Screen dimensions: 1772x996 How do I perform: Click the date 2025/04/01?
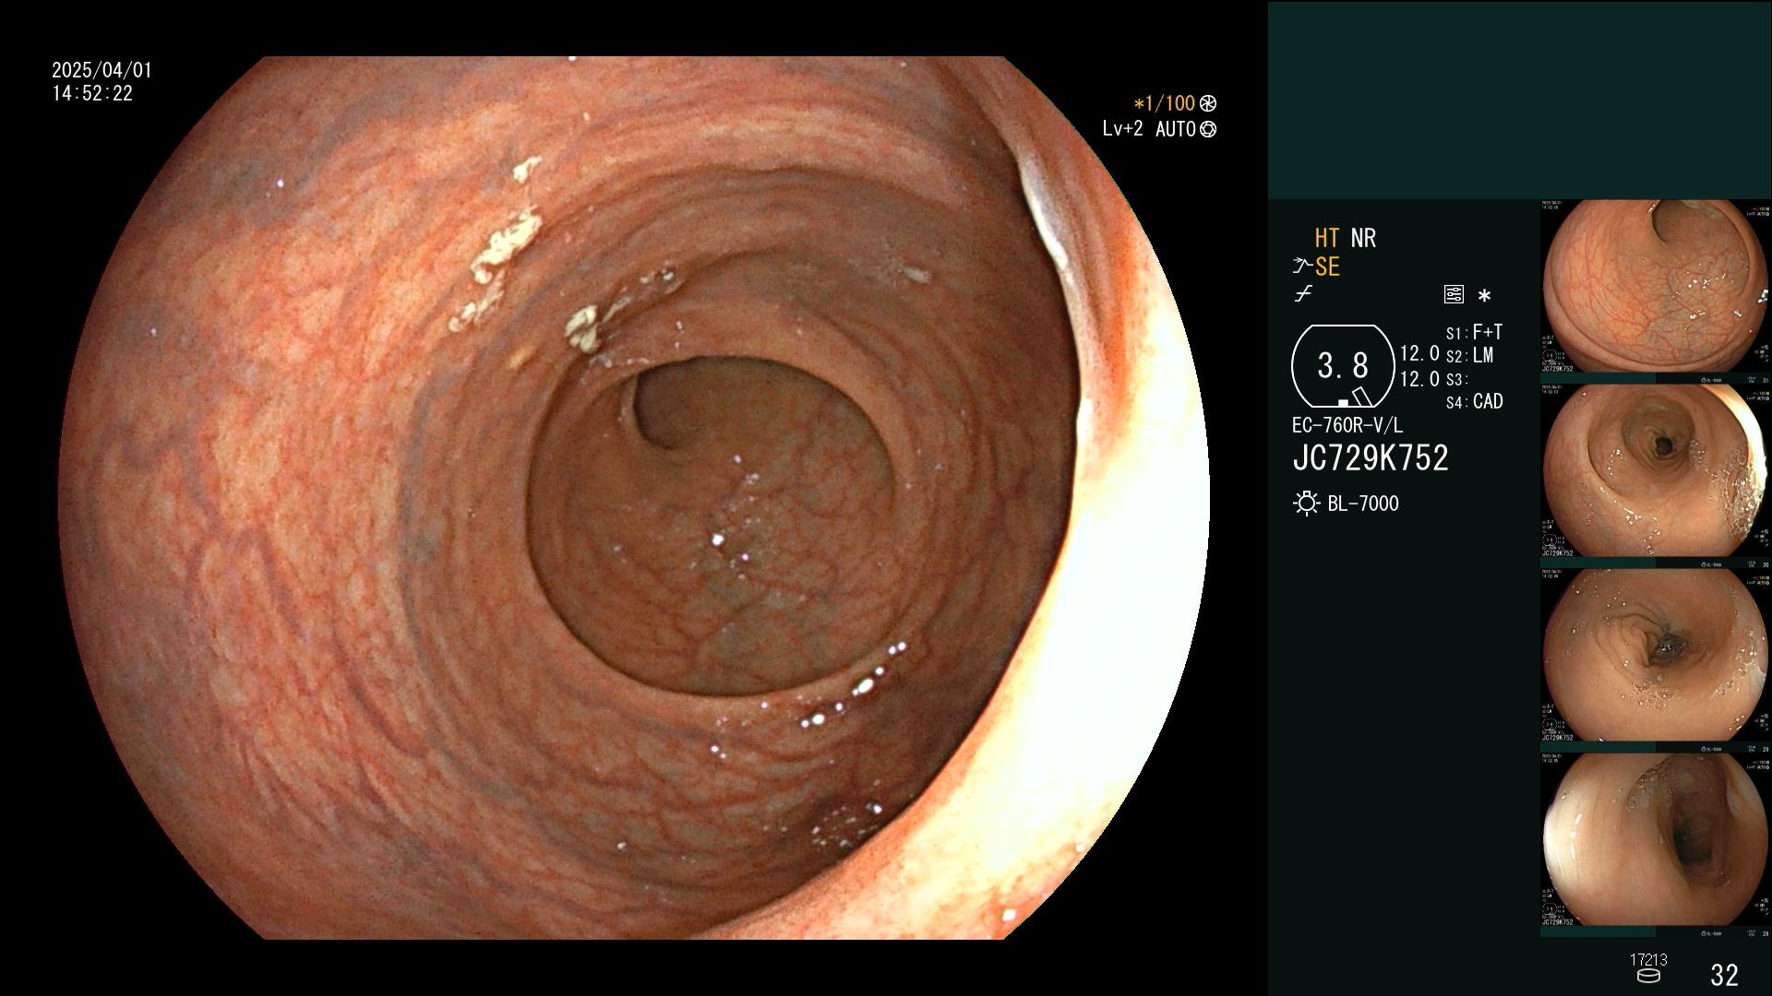coord(102,70)
